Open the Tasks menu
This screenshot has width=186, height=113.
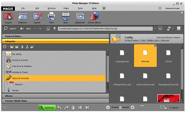[x=80, y=8]
